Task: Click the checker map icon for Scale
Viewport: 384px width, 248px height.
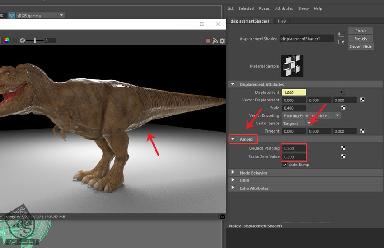Action: [343, 107]
